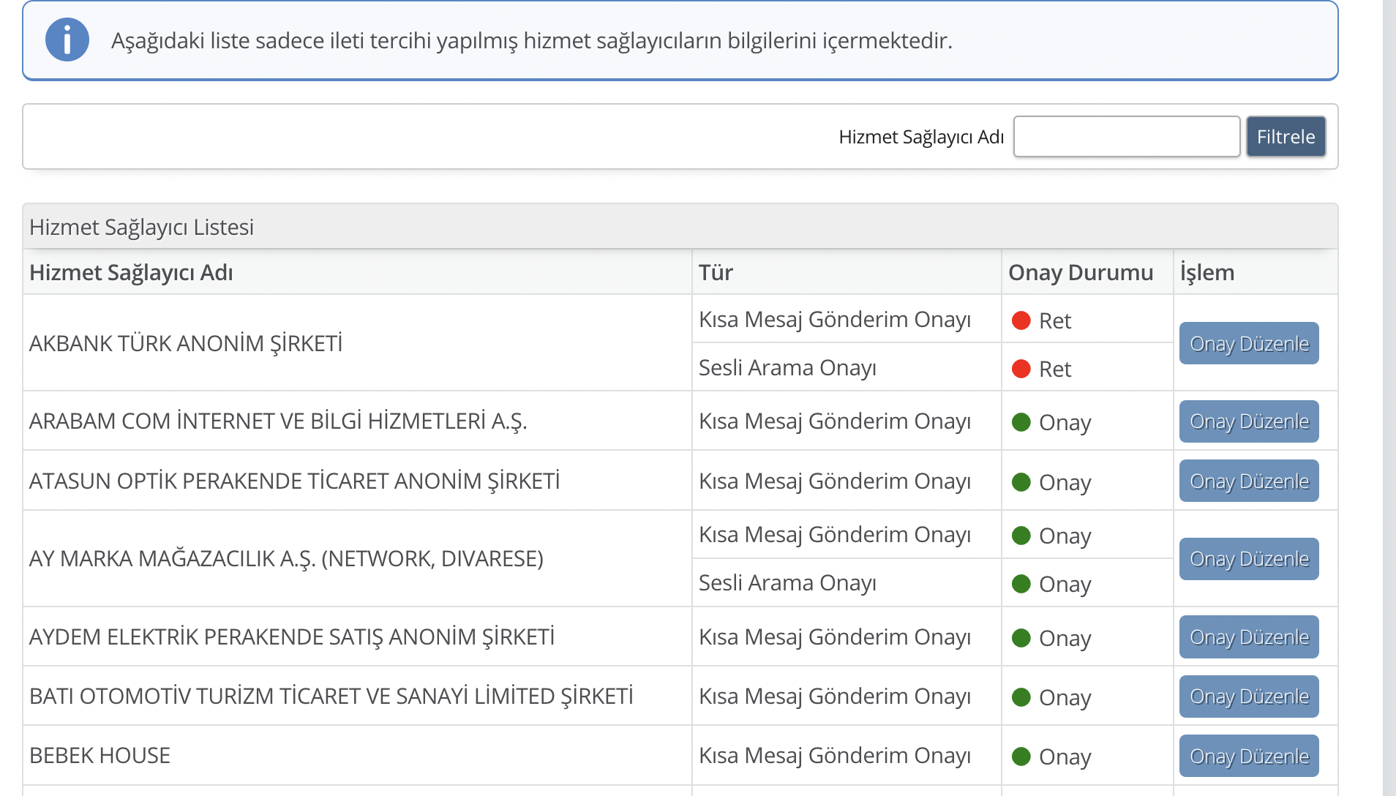1396x796 pixels.
Task: Click the blue info icon in the notice
Action: click(x=67, y=40)
